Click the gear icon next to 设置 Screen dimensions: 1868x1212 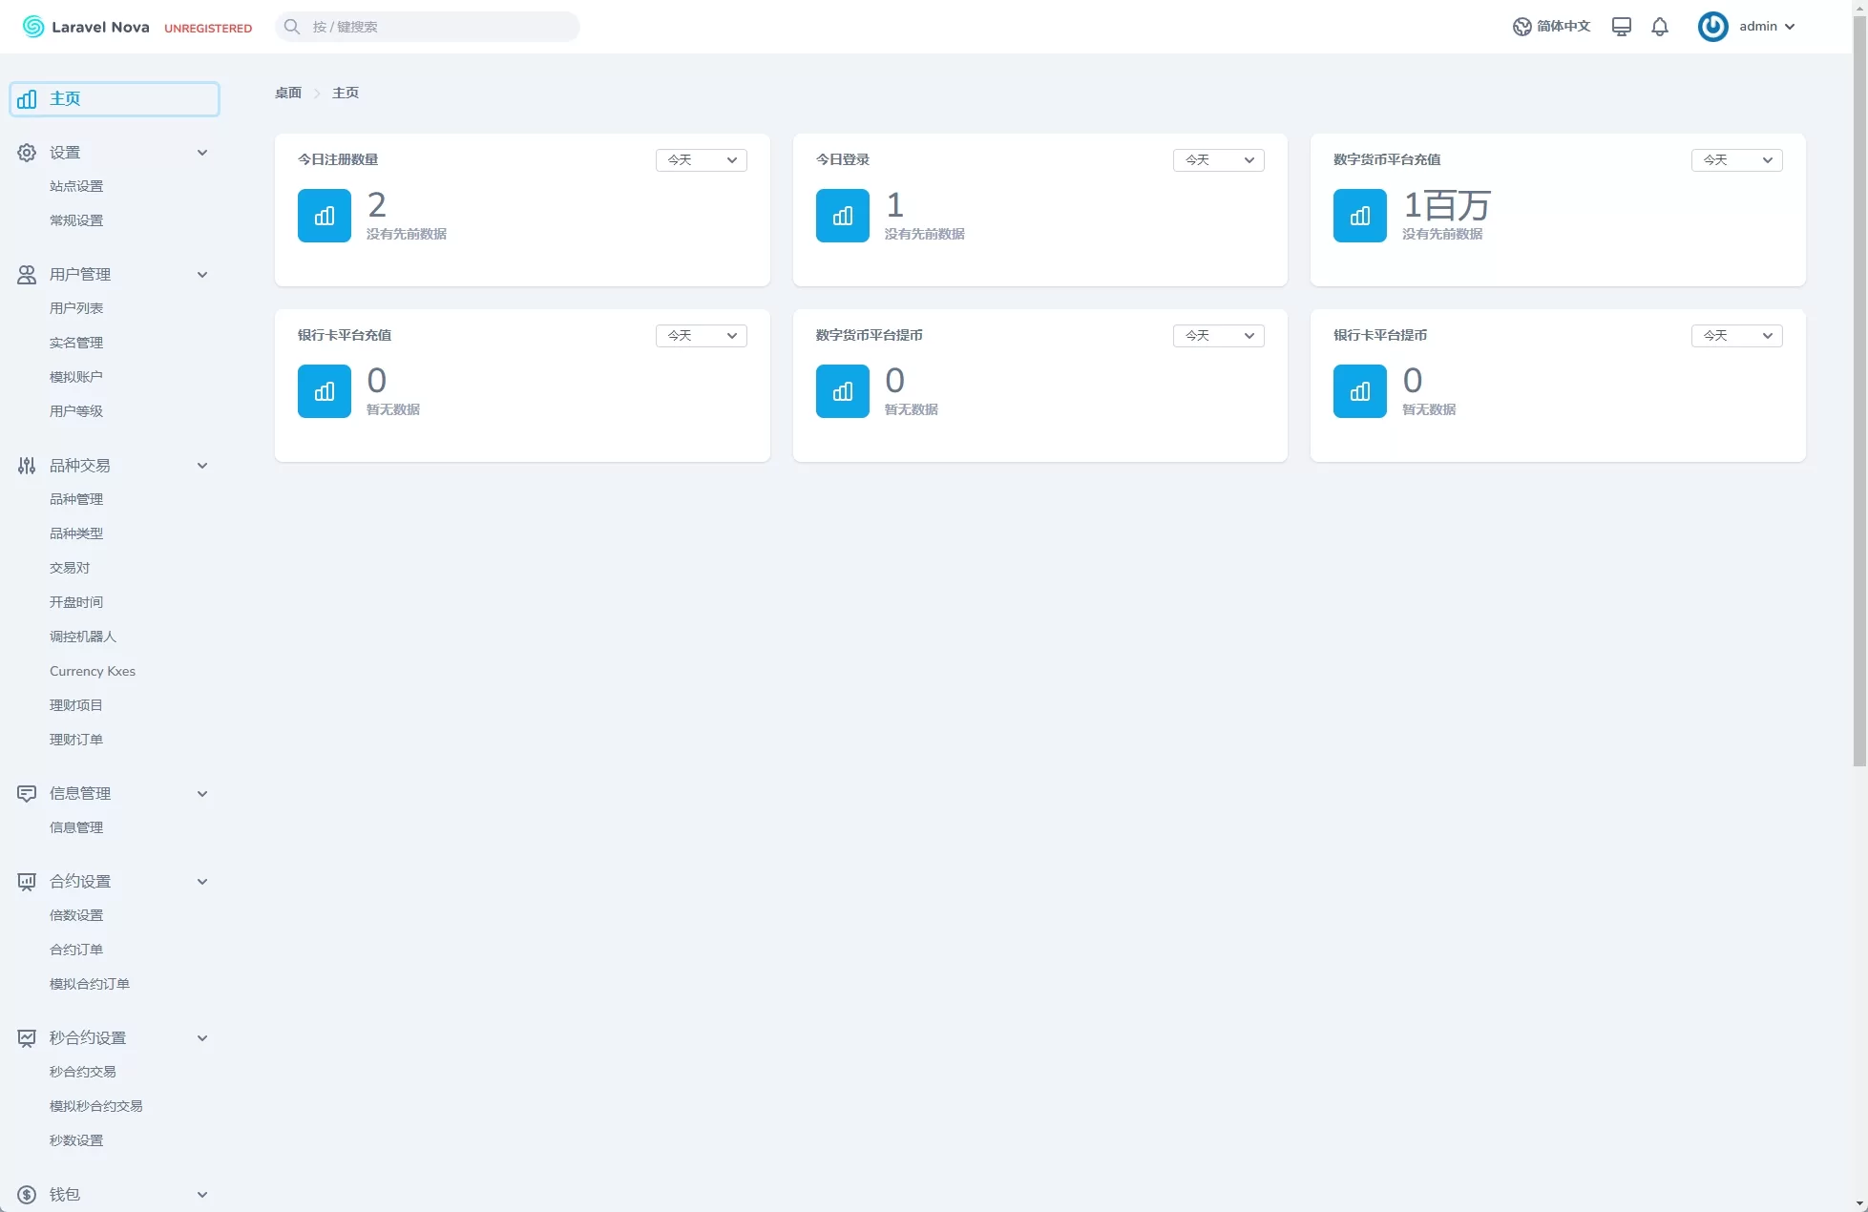tap(27, 153)
